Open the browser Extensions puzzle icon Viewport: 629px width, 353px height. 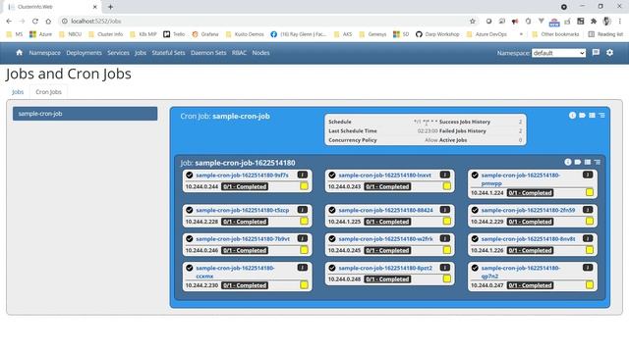click(594, 22)
